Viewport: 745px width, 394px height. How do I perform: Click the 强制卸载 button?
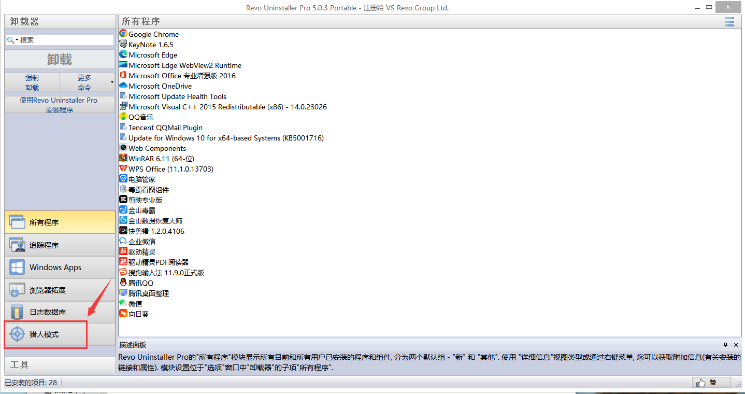point(32,82)
